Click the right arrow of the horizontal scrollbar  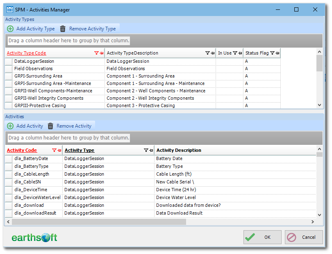tap(312, 221)
